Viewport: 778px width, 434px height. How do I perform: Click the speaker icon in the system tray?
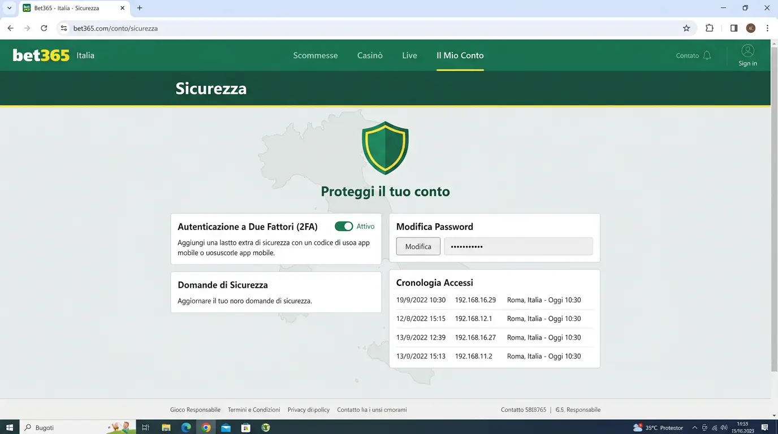tap(724, 428)
